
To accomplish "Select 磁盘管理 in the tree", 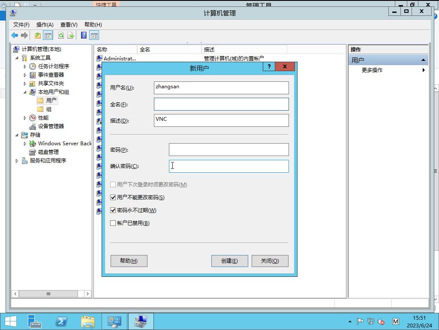I will tap(48, 152).
